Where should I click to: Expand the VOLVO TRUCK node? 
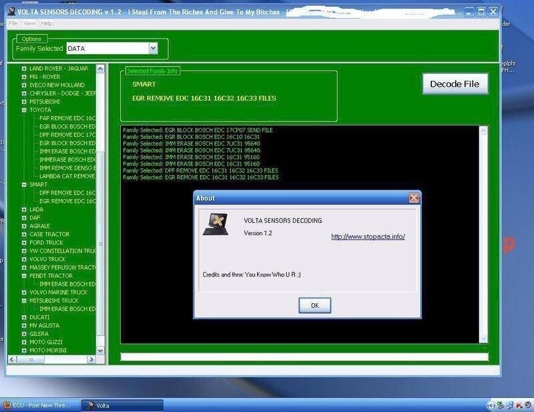[x=24, y=259]
